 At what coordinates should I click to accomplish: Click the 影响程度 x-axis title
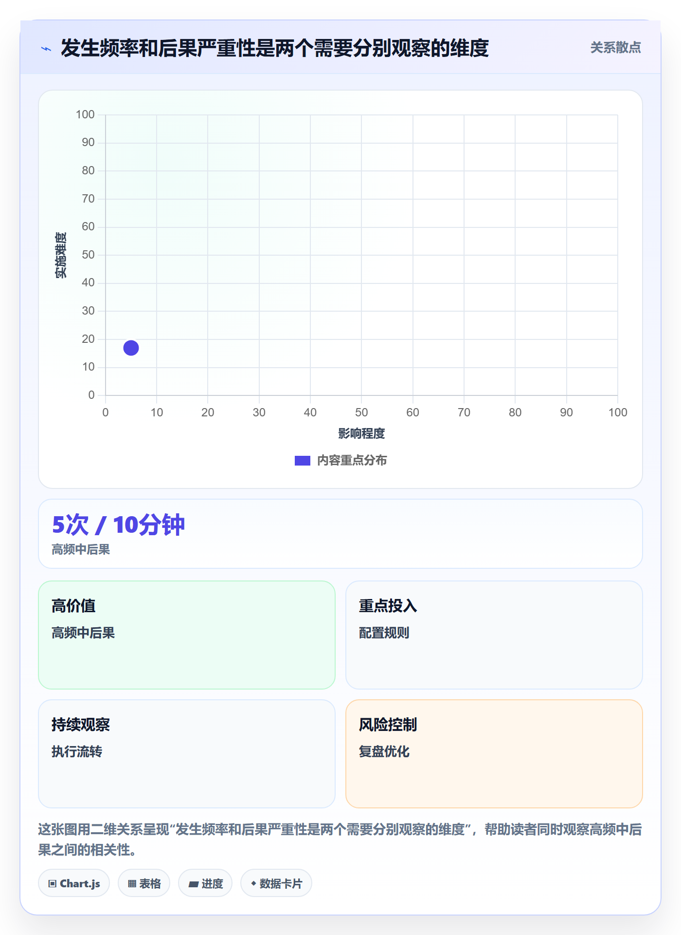[x=361, y=433]
